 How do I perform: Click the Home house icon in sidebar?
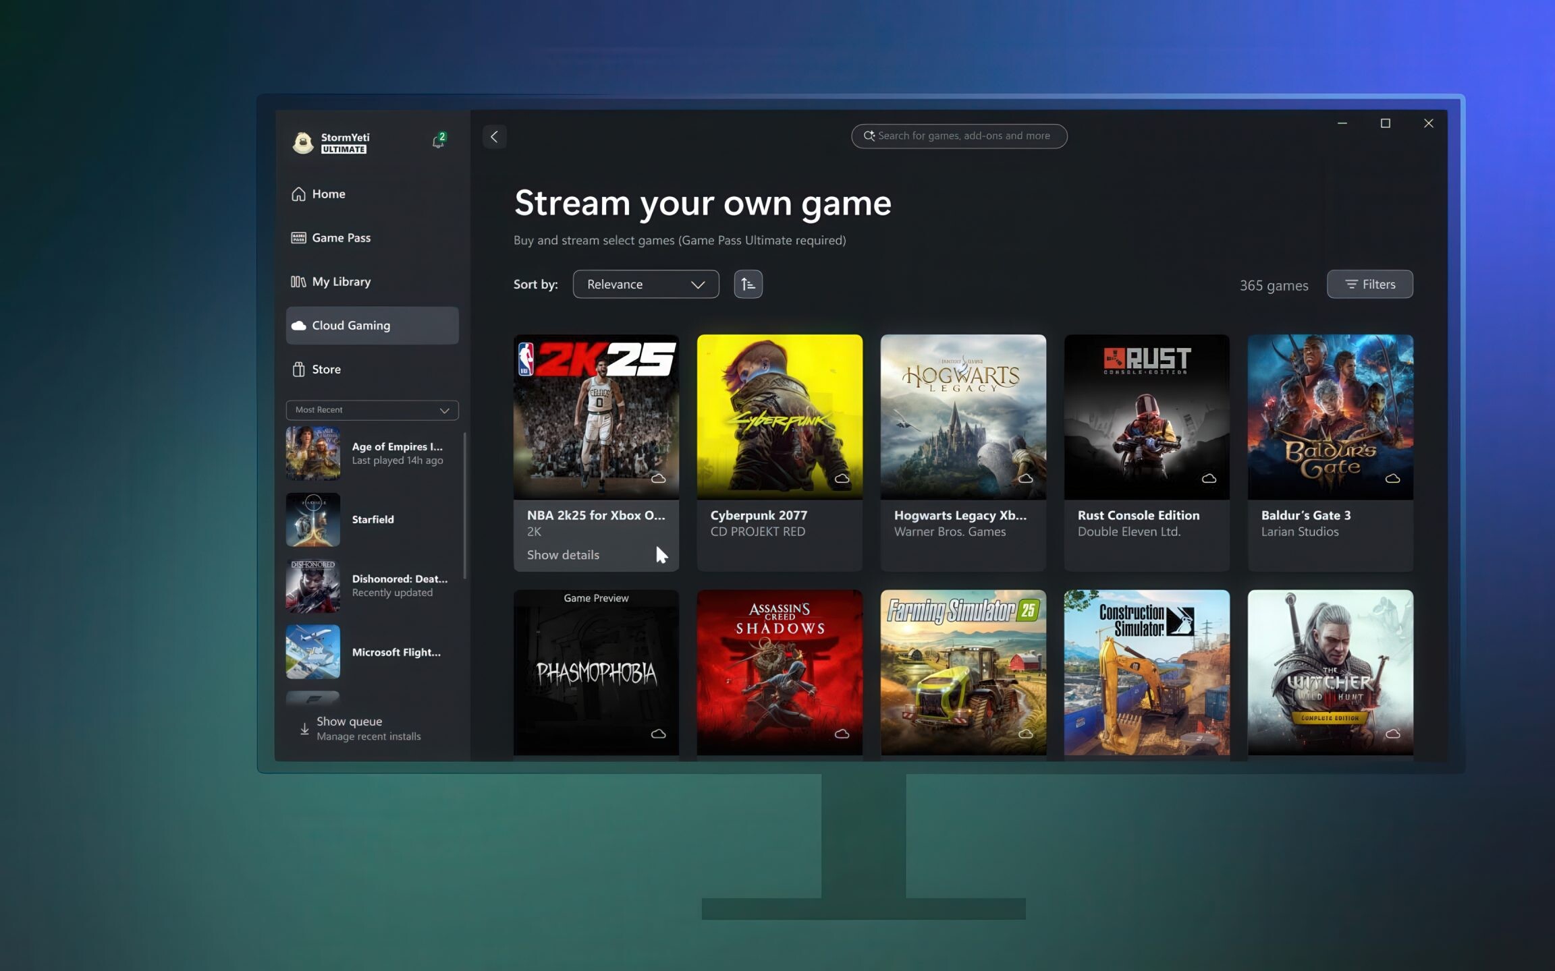pos(298,194)
